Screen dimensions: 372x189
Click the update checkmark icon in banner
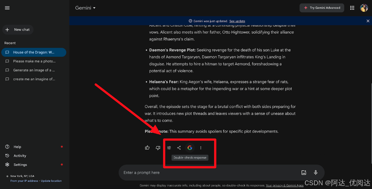click(190, 21)
